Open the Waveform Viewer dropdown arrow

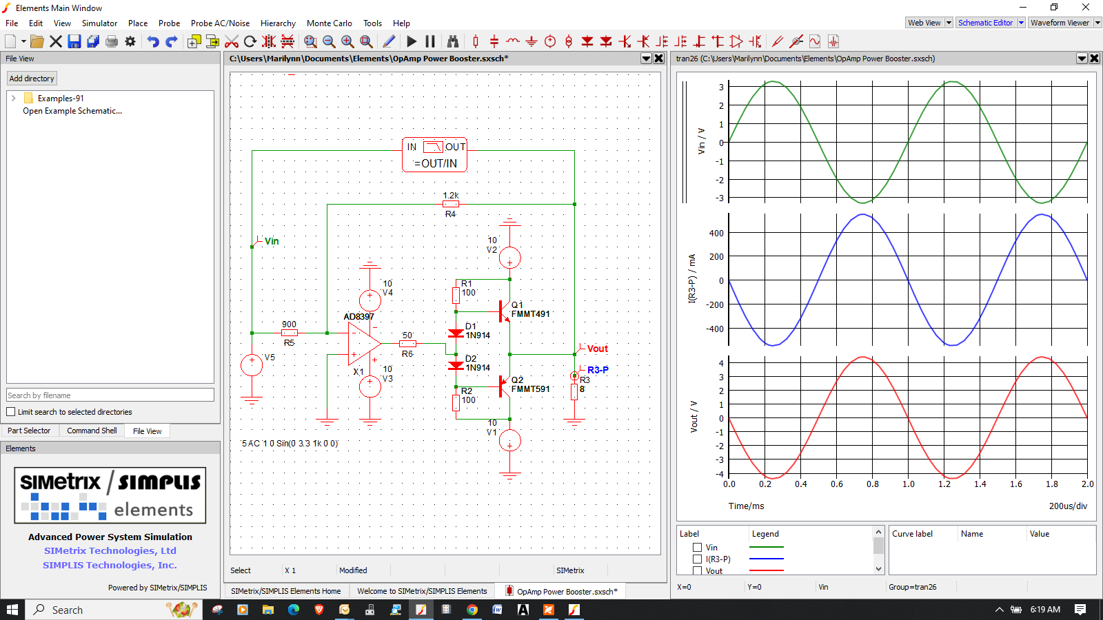tap(1097, 23)
